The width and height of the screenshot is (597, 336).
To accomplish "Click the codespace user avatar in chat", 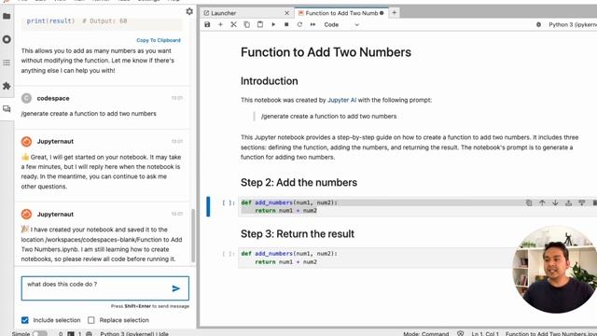I will coord(26,98).
